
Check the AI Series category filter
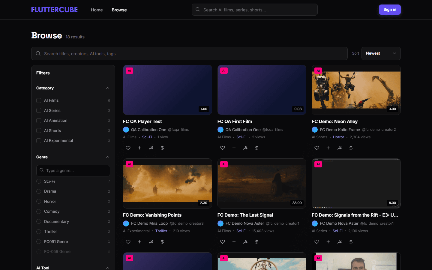tap(39, 110)
